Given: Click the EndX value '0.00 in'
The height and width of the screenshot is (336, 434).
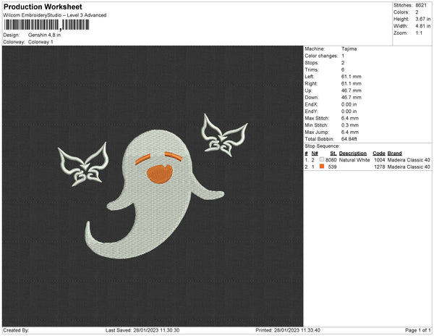Looking at the screenshot, I should 349,104.
